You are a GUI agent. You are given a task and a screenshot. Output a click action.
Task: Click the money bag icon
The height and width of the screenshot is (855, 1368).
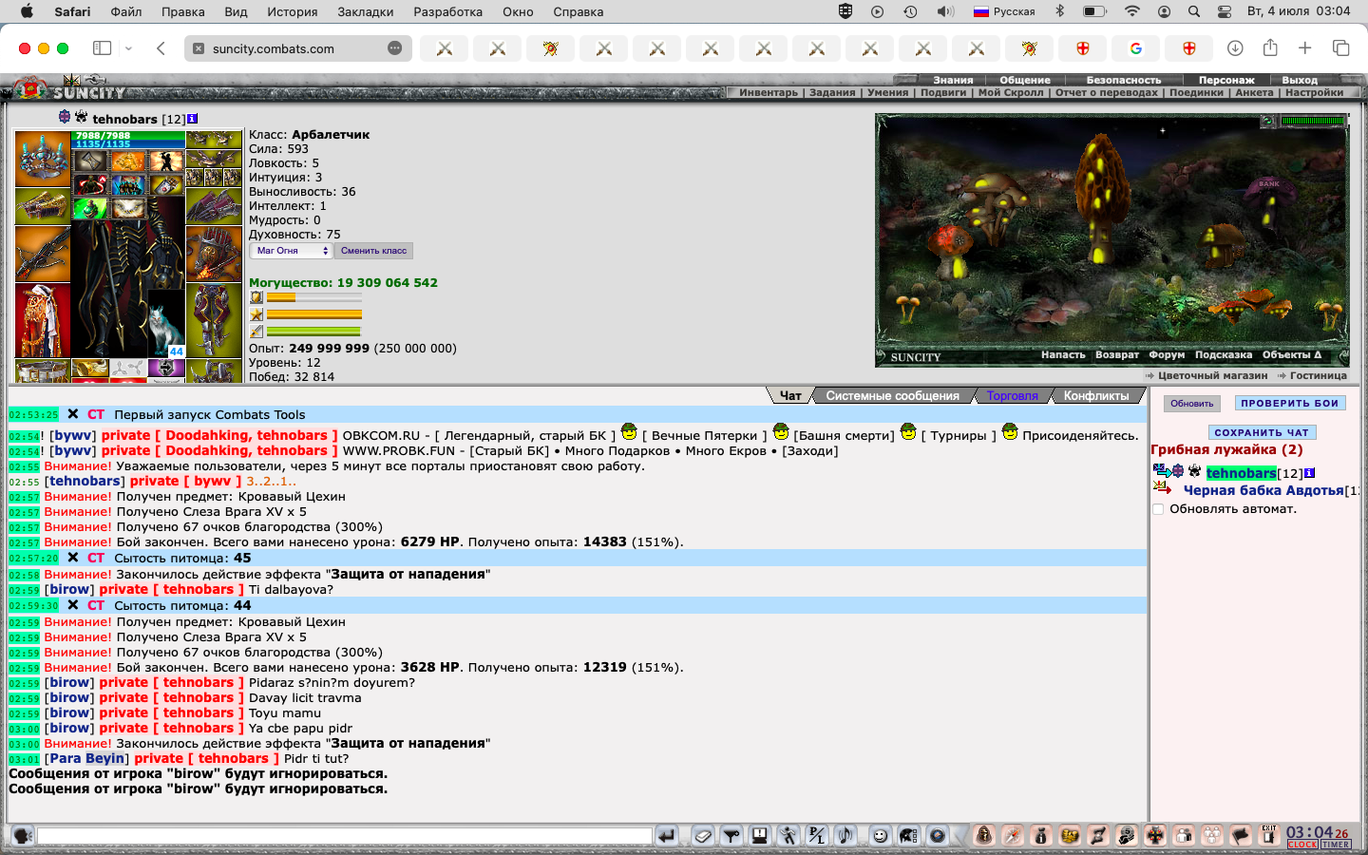point(1041,835)
